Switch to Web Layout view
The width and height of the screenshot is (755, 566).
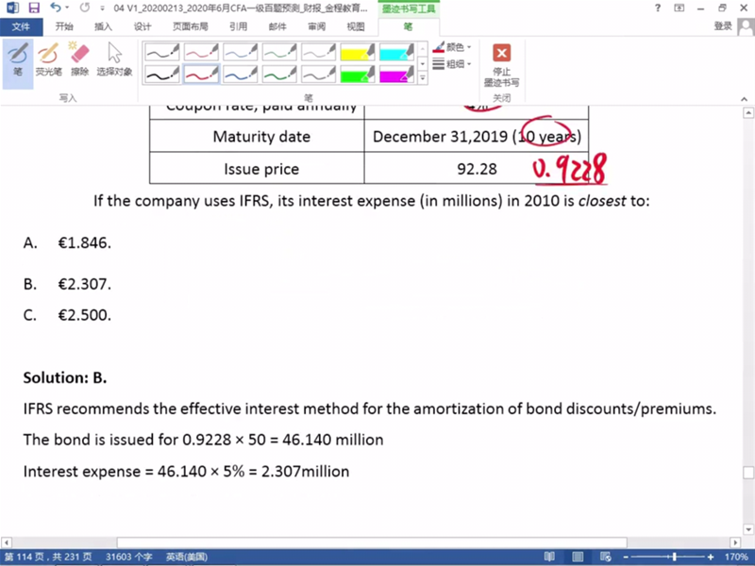click(x=605, y=557)
